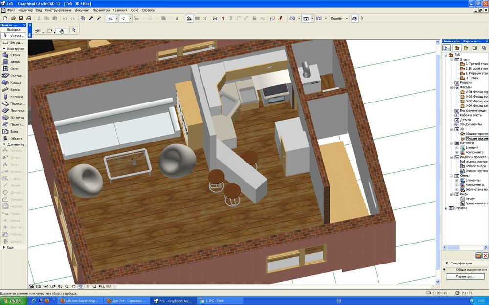489x305 pixels.
Task: Select the Объект (Object) tool
Action: coord(14,138)
